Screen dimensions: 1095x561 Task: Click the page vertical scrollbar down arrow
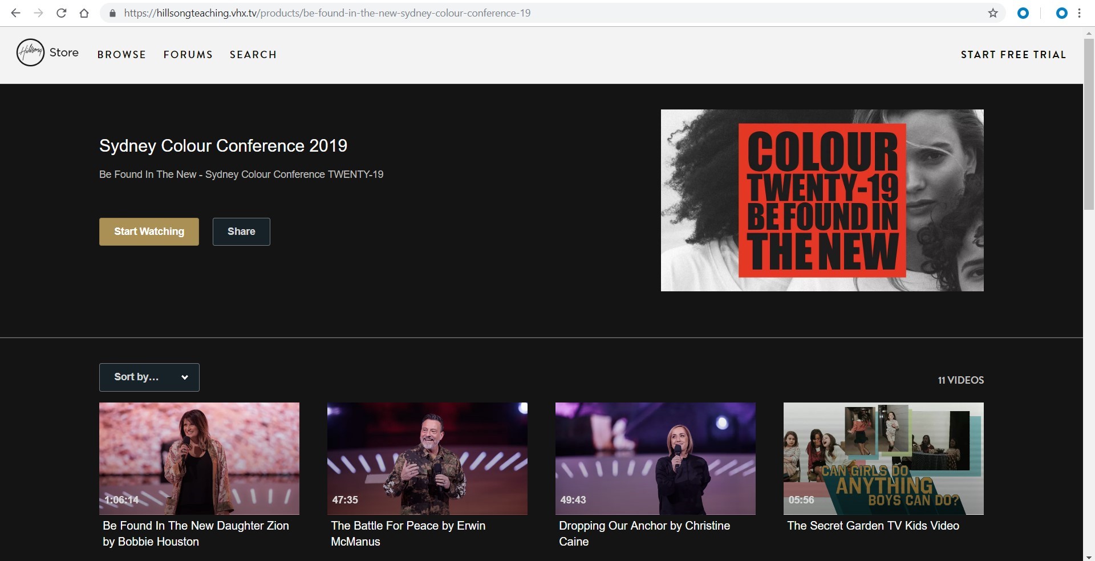coord(1089,557)
